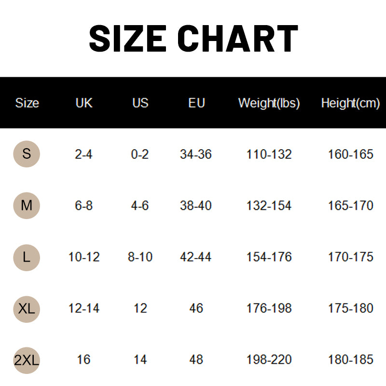
Task: Click the EU 34-36 cell
Action: click(196, 154)
